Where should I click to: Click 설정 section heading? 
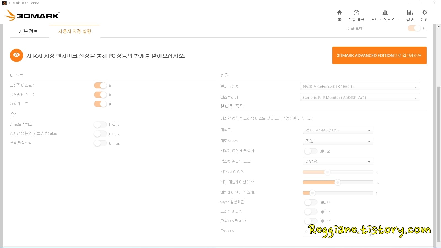pyautogui.click(x=225, y=75)
